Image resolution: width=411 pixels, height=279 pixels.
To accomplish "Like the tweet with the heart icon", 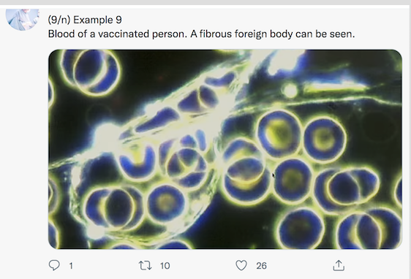I will click(241, 265).
